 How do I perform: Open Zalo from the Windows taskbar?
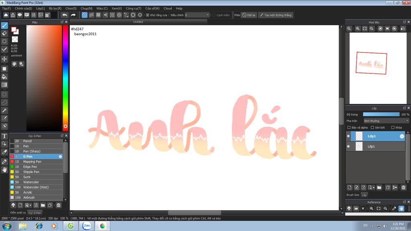[x=87, y=226]
